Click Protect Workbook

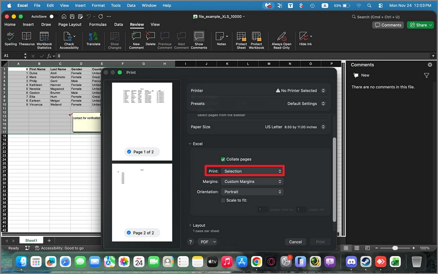point(256,40)
